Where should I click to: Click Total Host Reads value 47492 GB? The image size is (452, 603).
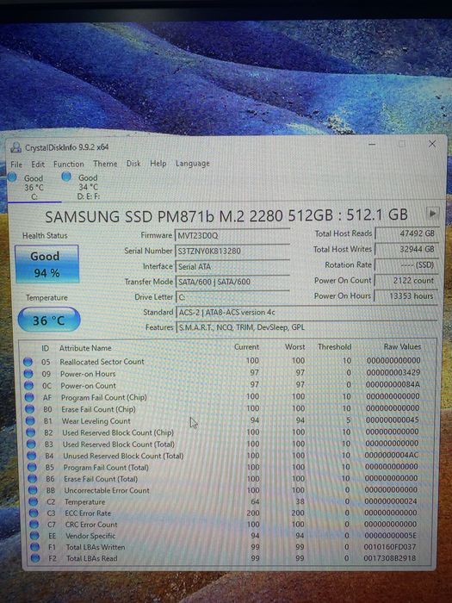point(406,233)
